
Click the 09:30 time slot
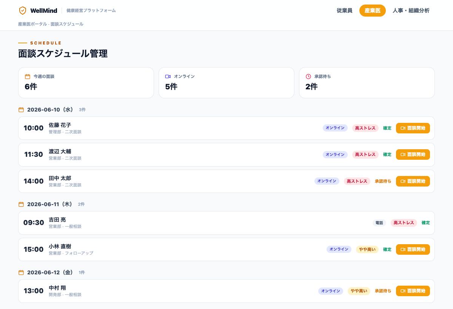point(34,223)
